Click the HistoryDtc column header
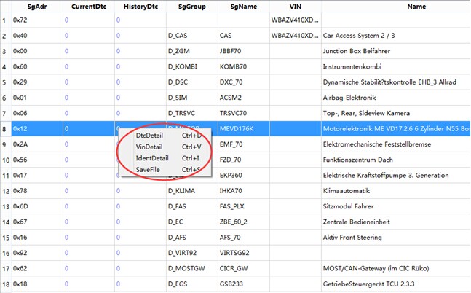The image size is (471, 293). coord(140,7)
